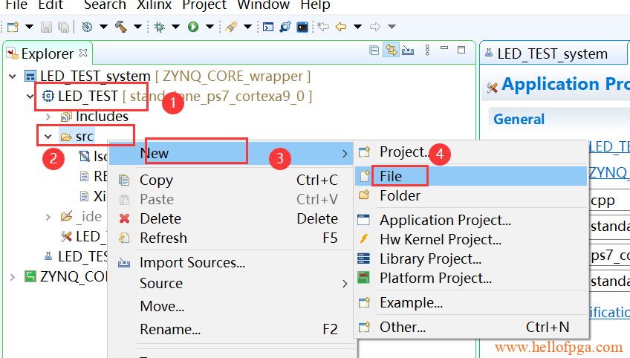Click the General section header
The image size is (630, 358).
[x=519, y=120]
